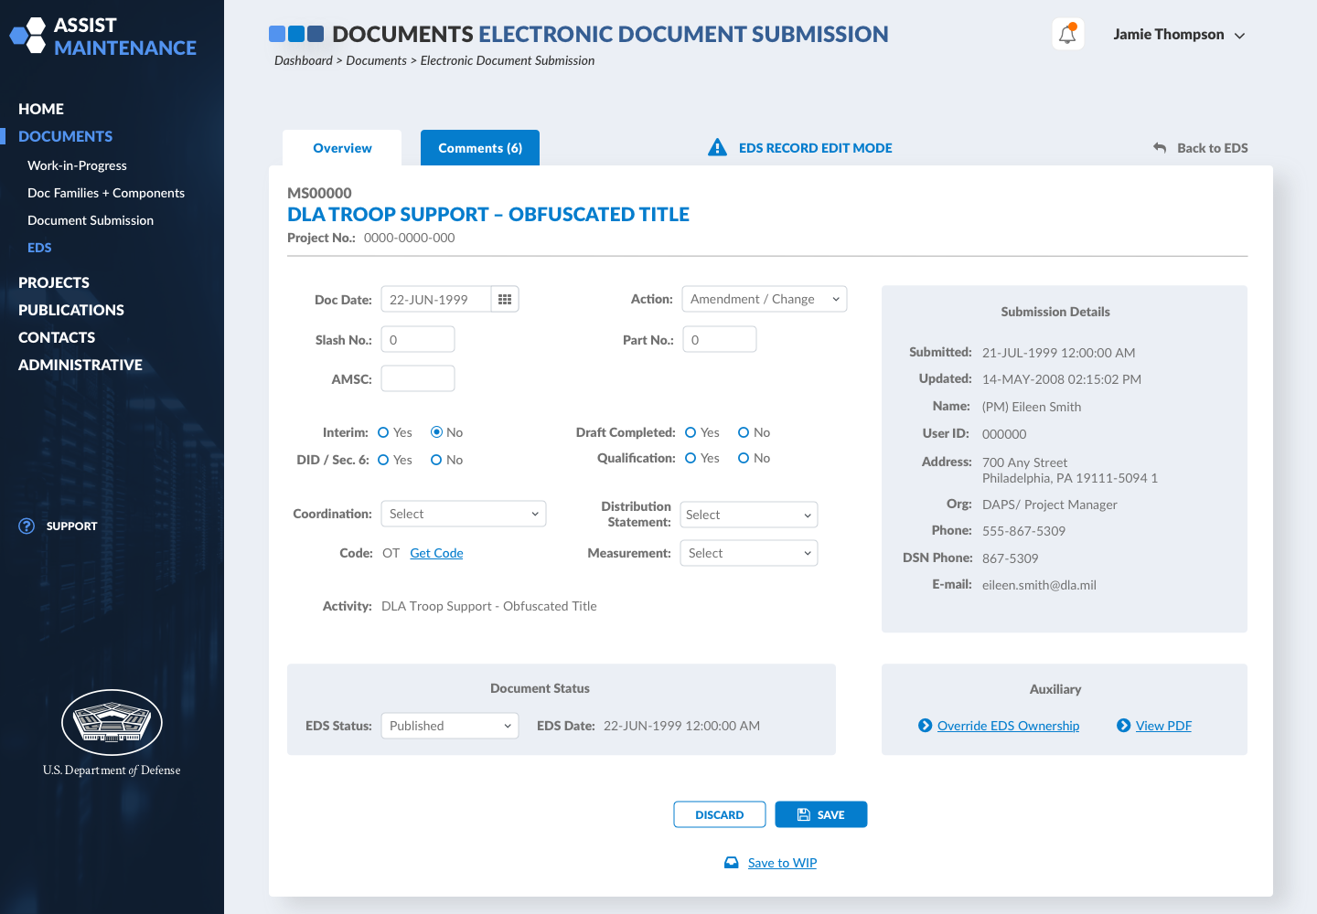Click the Project No. value 0000-0000-000
1317x914 pixels.
tap(409, 238)
